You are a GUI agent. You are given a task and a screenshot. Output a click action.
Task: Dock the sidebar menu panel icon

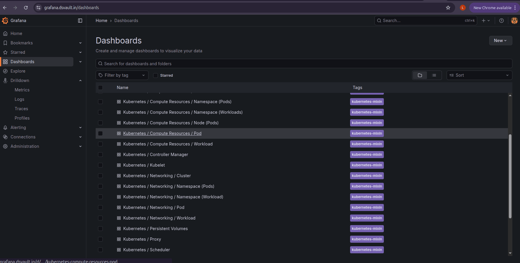click(x=80, y=21)
